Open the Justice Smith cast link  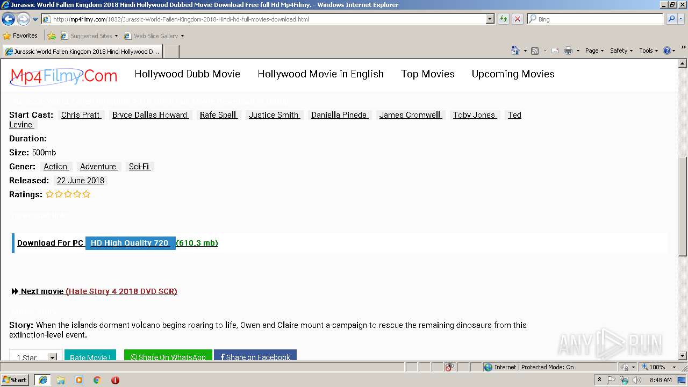pos(274,115)
